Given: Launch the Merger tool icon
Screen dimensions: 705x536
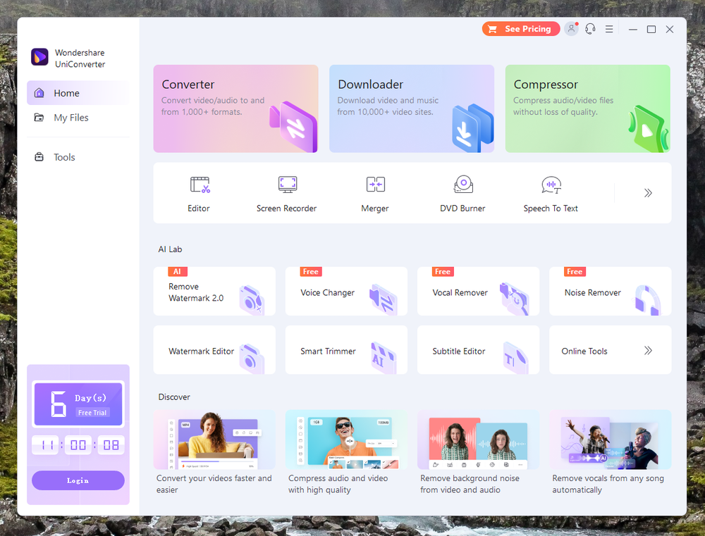Looking at the screenshot, I should click(x=376, y=185).
